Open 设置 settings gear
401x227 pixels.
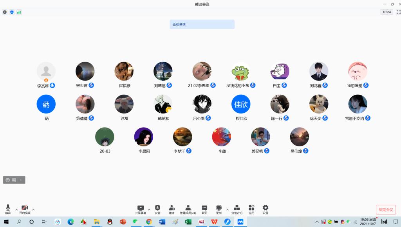(x=266, y=209)
